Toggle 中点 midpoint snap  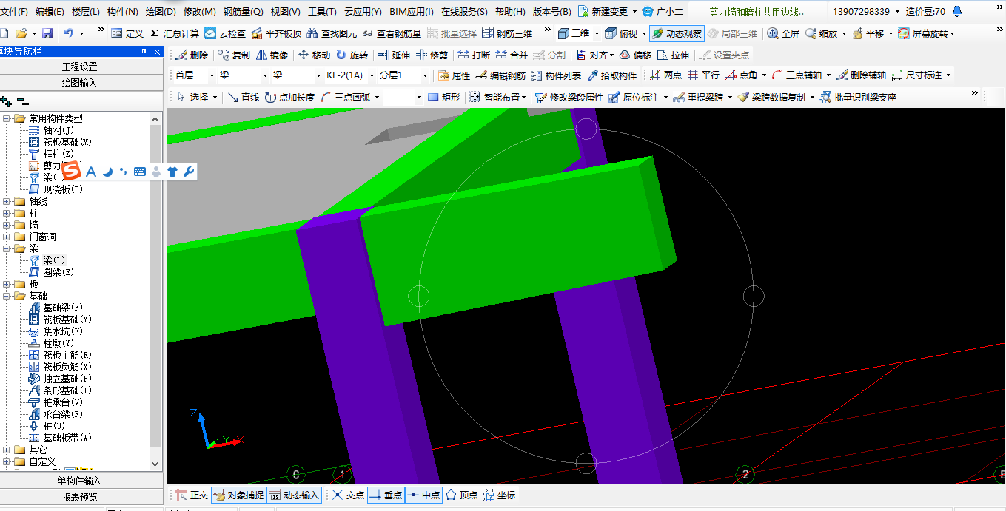pyautogui.click(x=423, y=495)
